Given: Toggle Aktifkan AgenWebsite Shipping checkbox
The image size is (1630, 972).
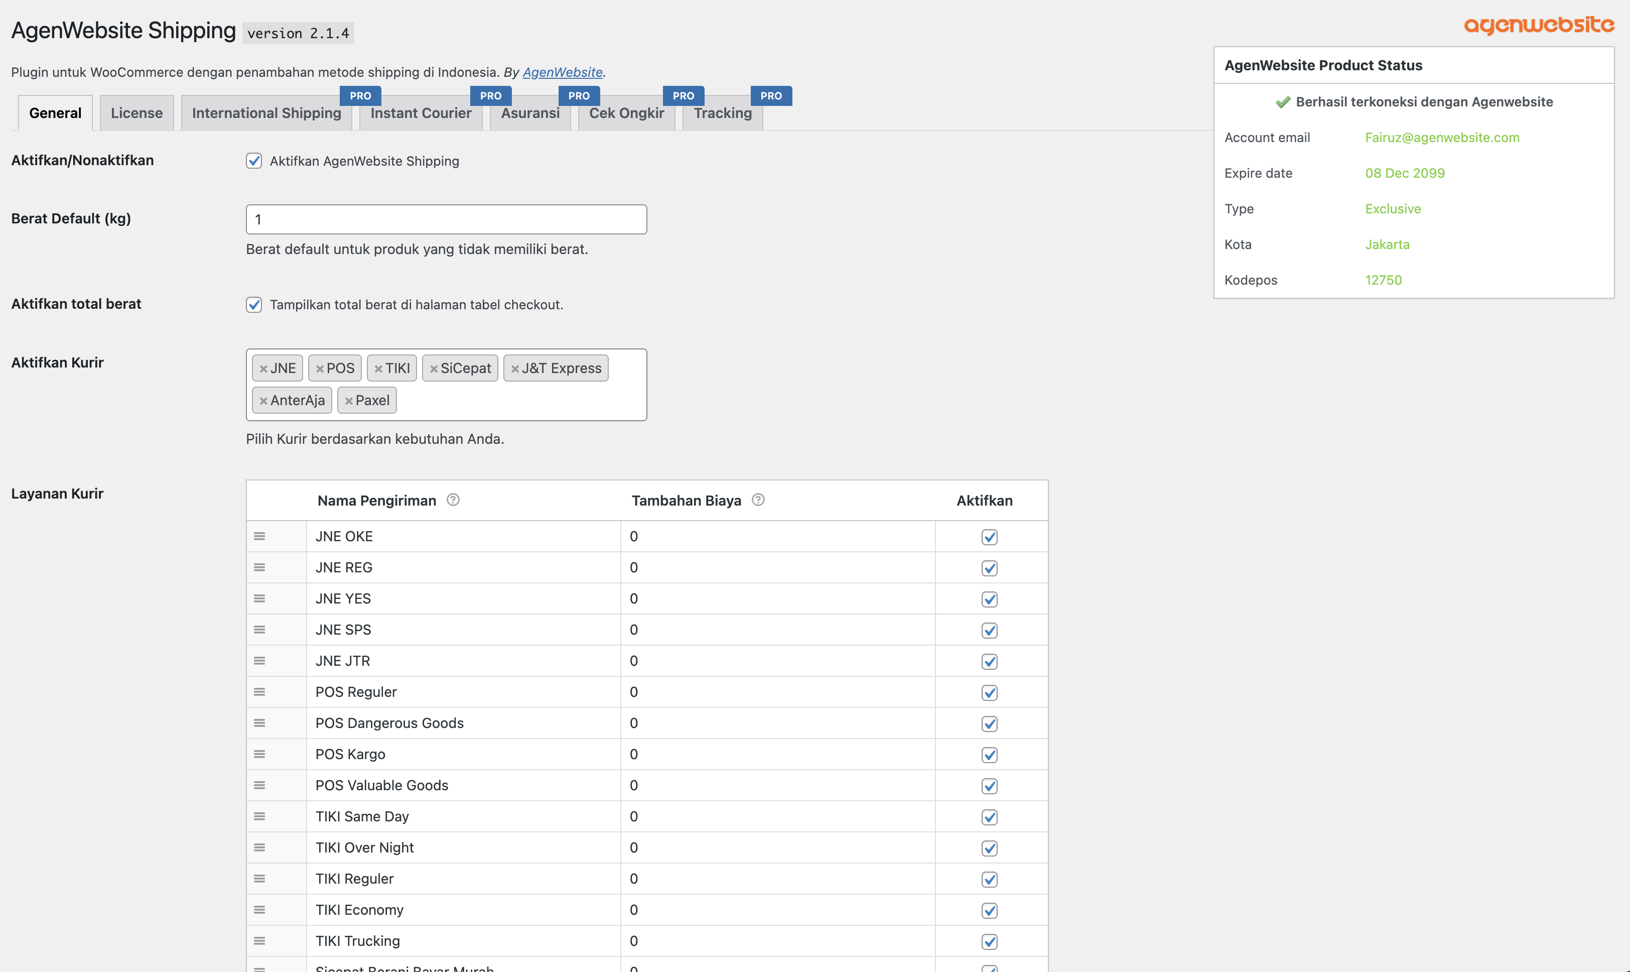Looking at the screenshot, I should [x=254, y=161].
